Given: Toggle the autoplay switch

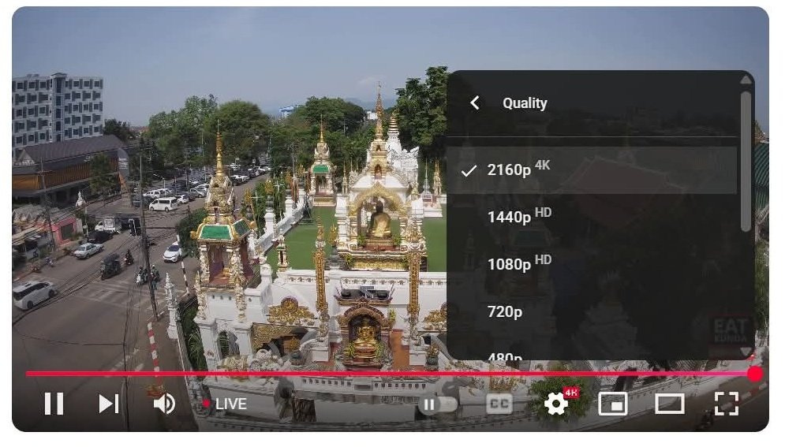Looking at the screenshot, I should click(439, 404).
